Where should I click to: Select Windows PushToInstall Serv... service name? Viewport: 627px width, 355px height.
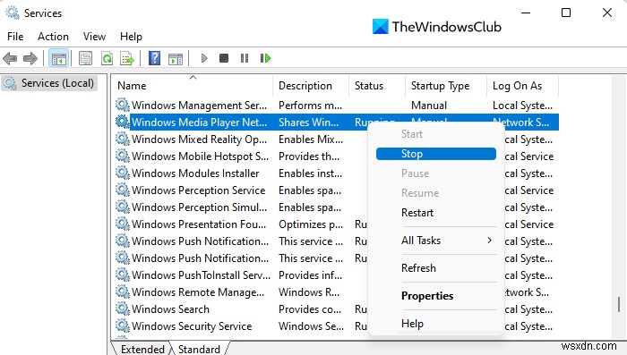pos(201,275)
